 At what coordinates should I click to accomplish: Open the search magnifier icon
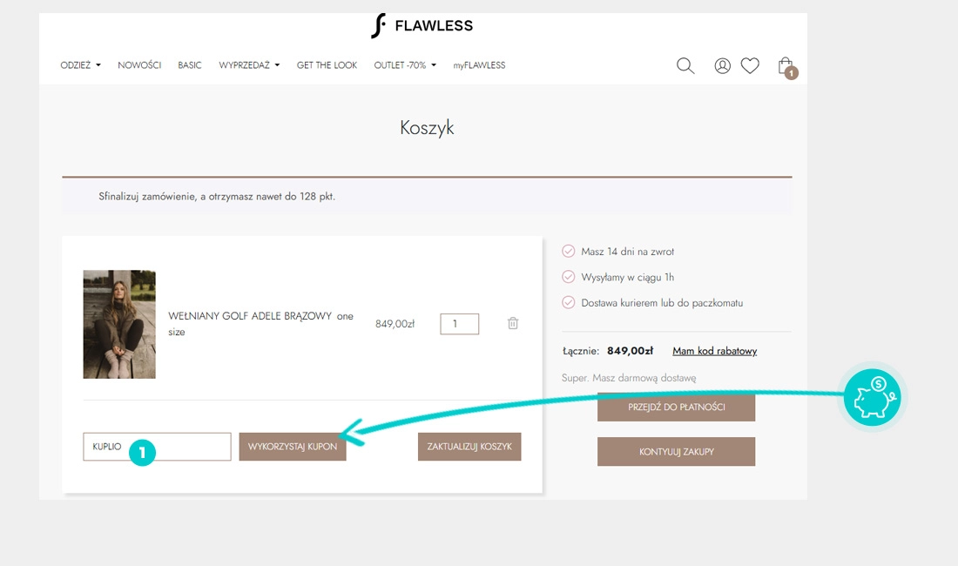pos(685,65)
